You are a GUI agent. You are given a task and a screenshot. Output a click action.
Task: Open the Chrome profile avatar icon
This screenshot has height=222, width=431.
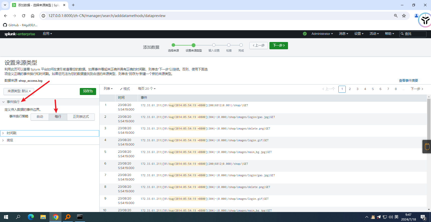click(416, 16)
